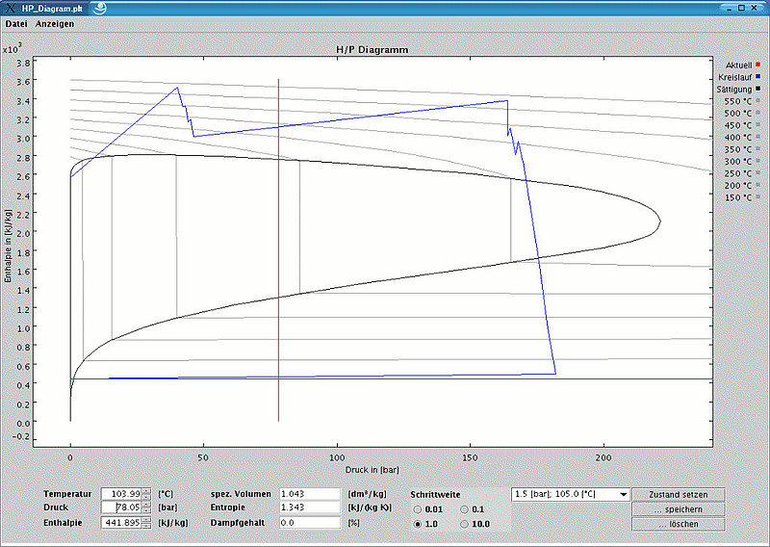Select step size 0.1 radio button

tap(464, 509)
